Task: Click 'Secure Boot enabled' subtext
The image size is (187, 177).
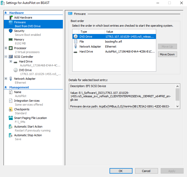Action: coord(28,35)
